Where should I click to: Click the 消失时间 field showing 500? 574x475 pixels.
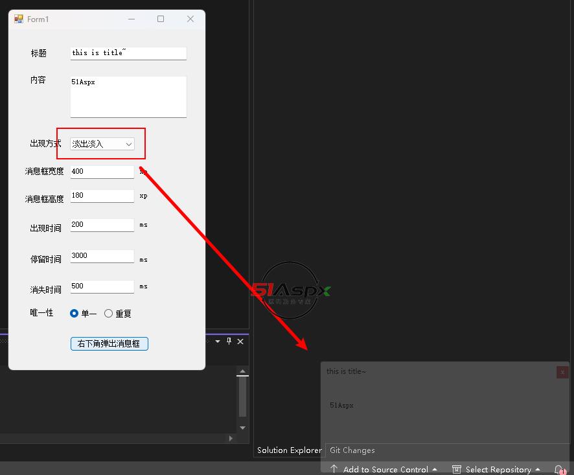[102, 286]
